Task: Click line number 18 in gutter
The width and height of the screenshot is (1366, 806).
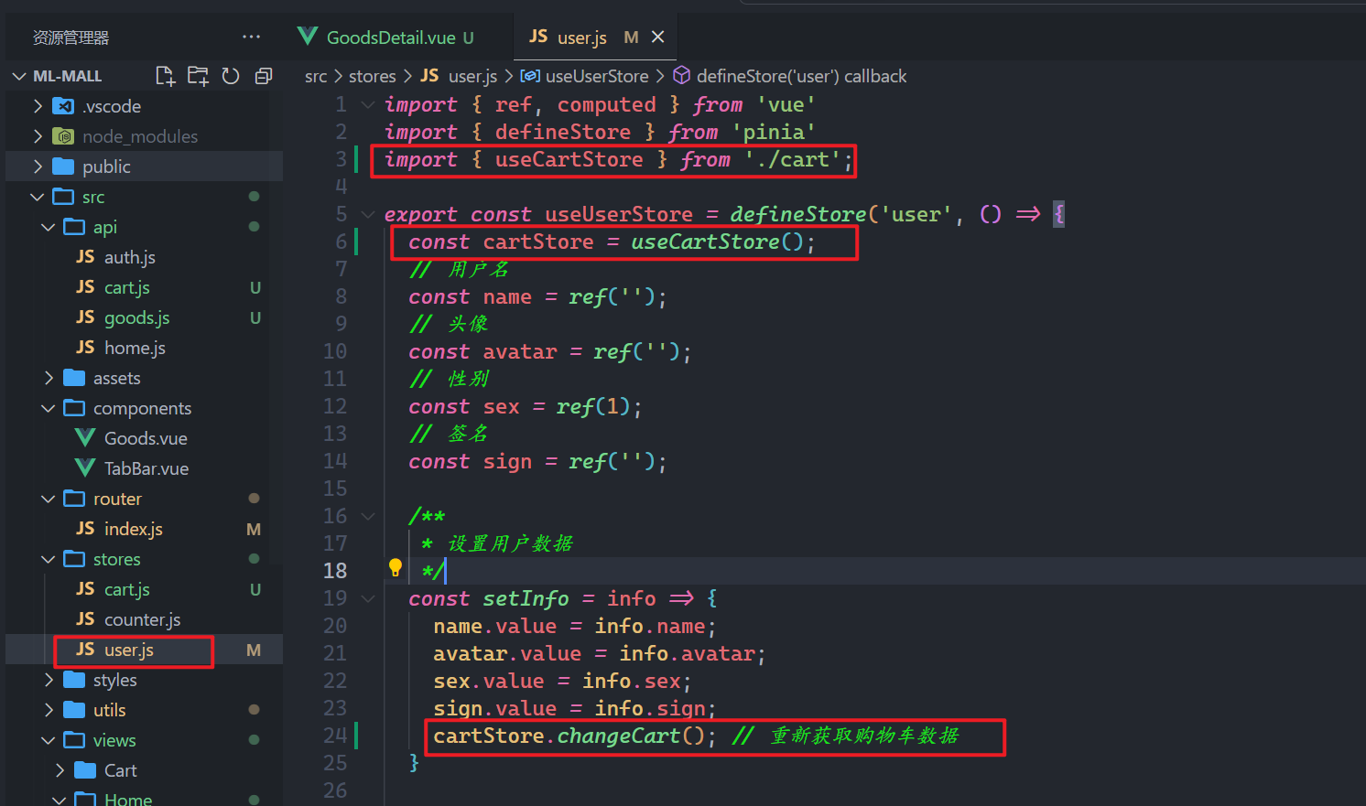Action: click(x=335, y=571)
